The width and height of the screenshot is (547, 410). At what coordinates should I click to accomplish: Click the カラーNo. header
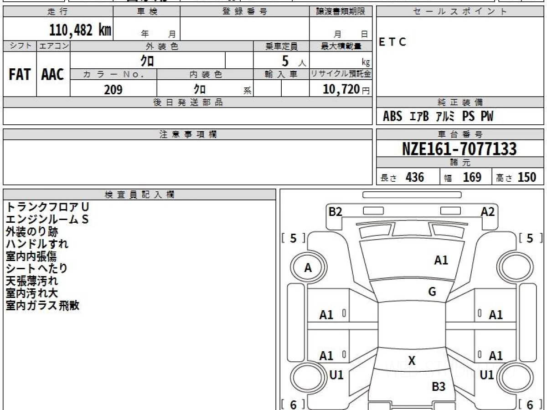tap(114, 75)
